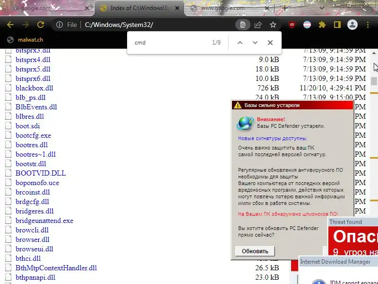Screen dimensions: 378x284
Task: Select the Index of C:\Windows\S tab
Action: (x=139, y=8)
